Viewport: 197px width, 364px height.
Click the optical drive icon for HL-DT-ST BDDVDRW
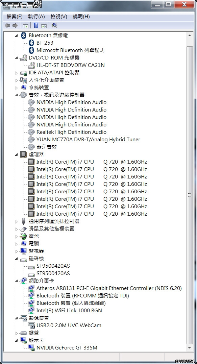click(x=31, y=65)
